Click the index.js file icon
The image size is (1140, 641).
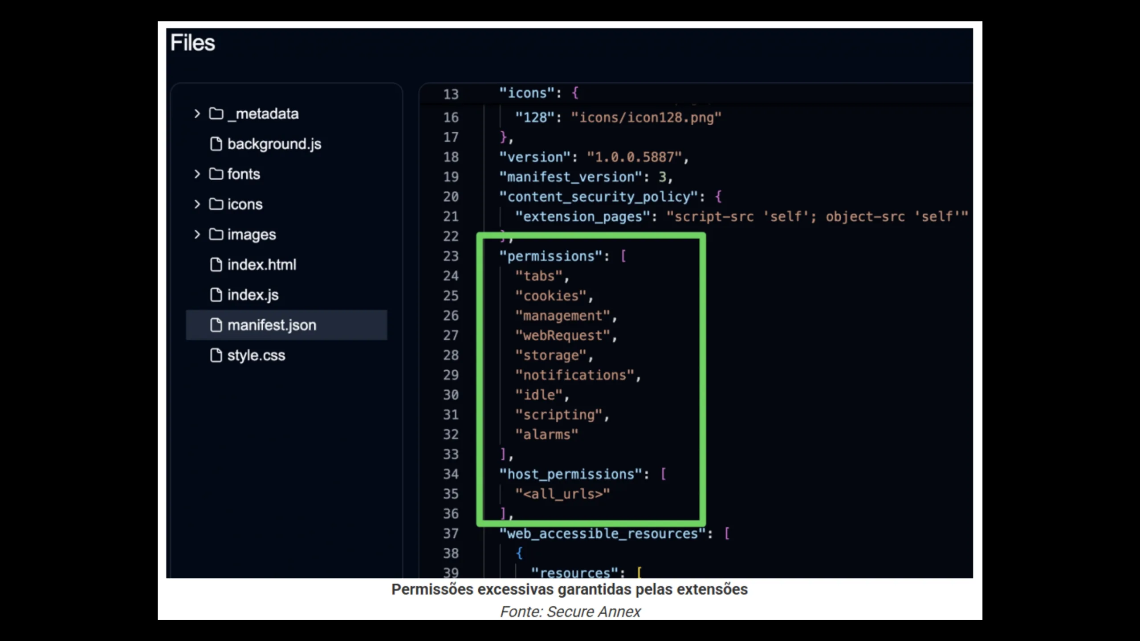click(x=216, y=295)
